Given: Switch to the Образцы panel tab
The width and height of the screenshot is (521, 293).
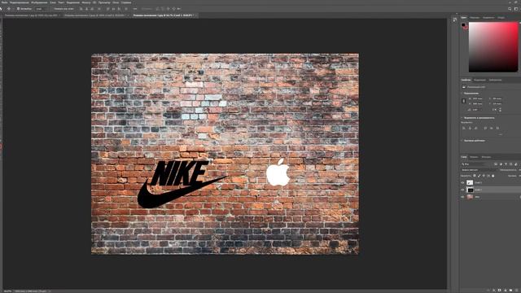Looking at the screenshot, I should click(x=475, y=18).
